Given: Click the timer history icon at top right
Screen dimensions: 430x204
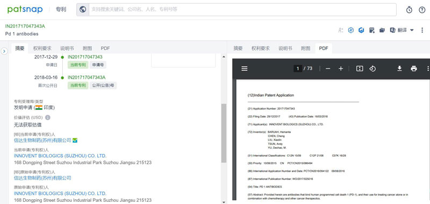Looking at the screenshot, I should [409, 10].
